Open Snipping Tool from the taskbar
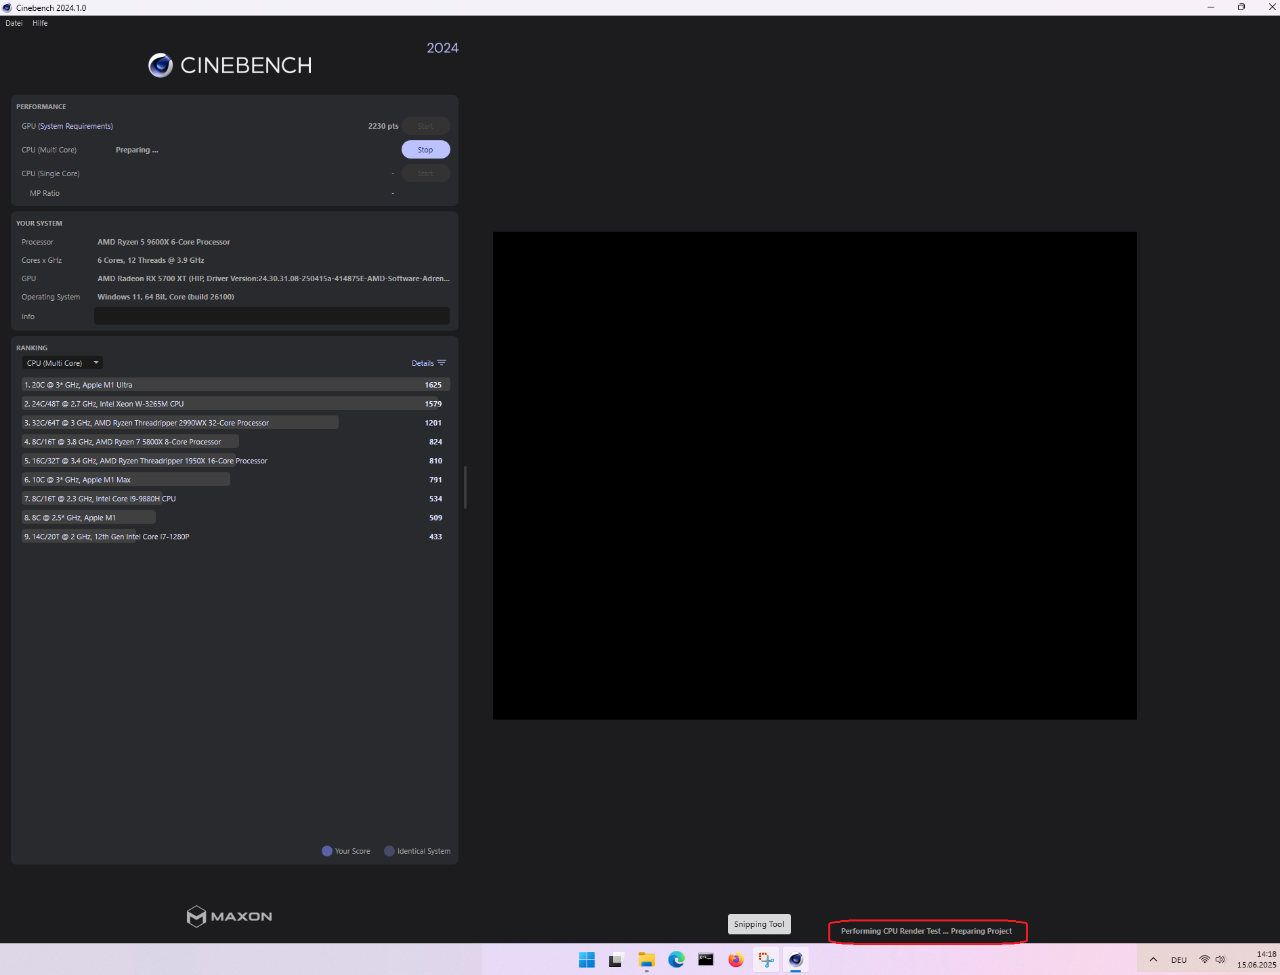 [766, 959]
